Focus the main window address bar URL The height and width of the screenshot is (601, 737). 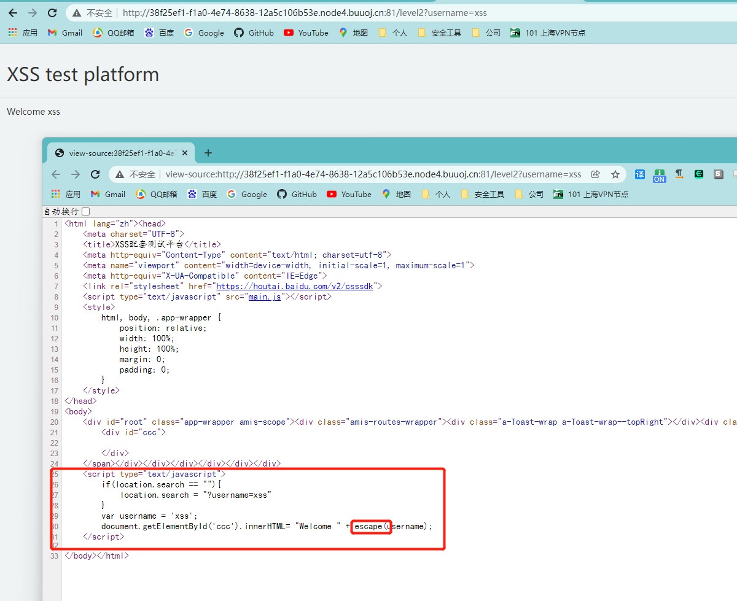(x=305, y=12)
